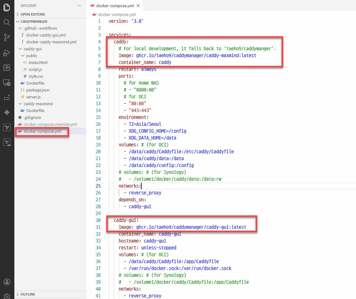Open the .gitignore file
The height and width of the screenshot is (299, 356).
[x=32, y=117]
